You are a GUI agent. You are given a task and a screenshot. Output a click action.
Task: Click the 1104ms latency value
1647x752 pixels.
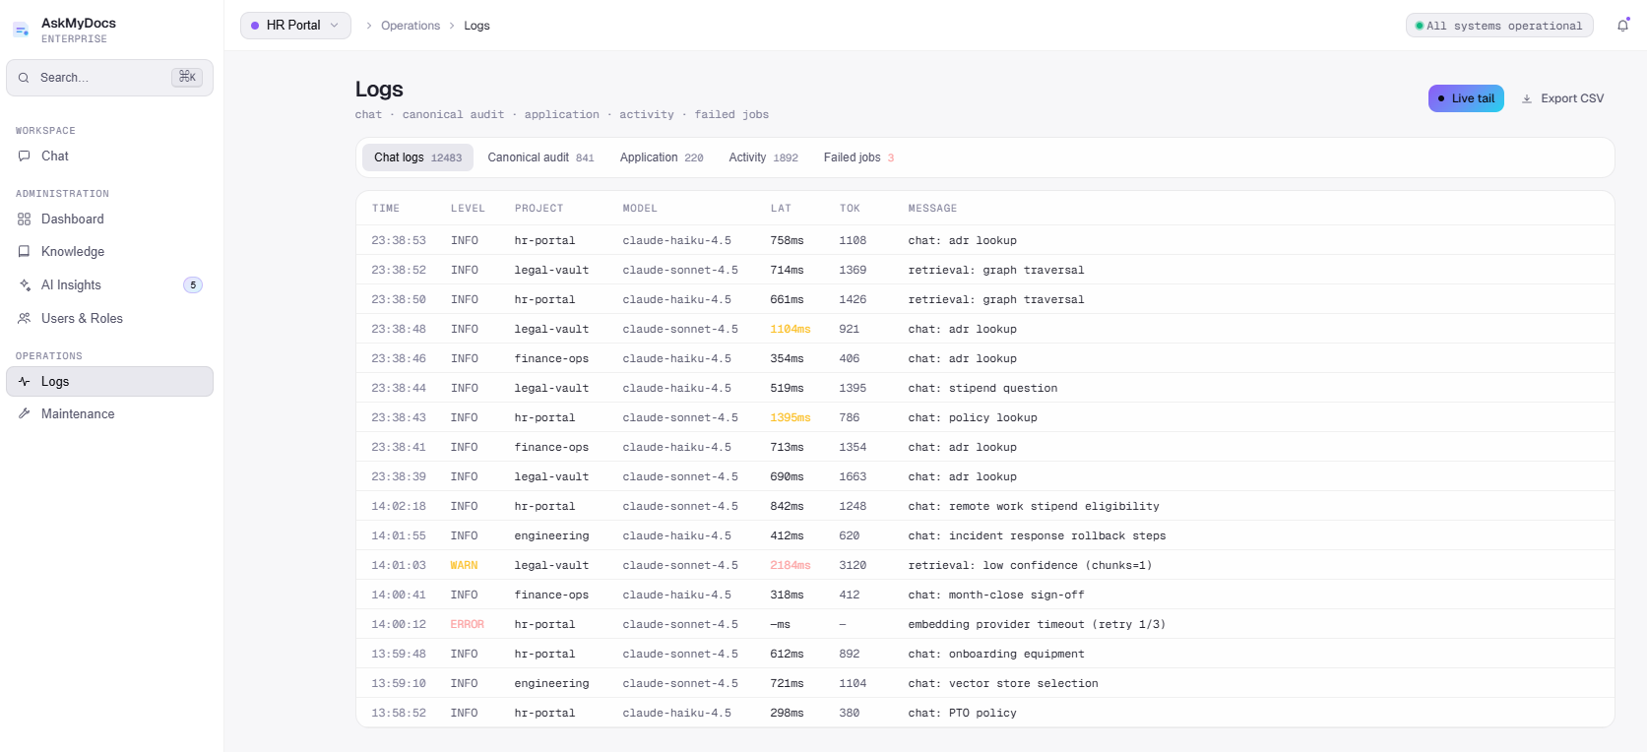[x=791, y=329]
